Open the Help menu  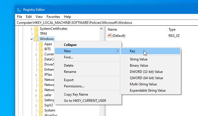67,17
